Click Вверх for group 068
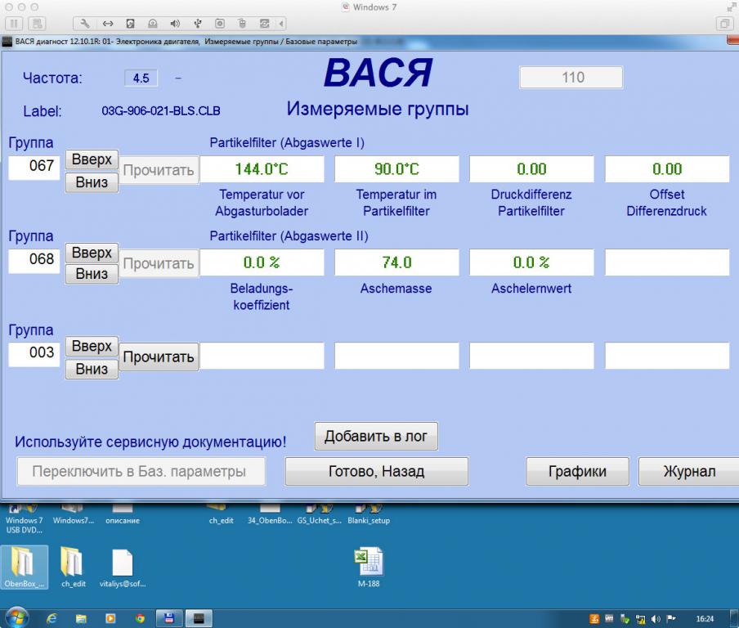Image resolution: width=739 pixels, height=628 pixels. [92, 253]
